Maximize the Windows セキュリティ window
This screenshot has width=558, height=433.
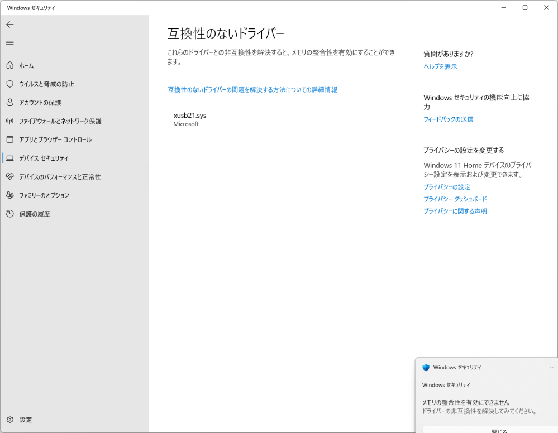(525, 8)
